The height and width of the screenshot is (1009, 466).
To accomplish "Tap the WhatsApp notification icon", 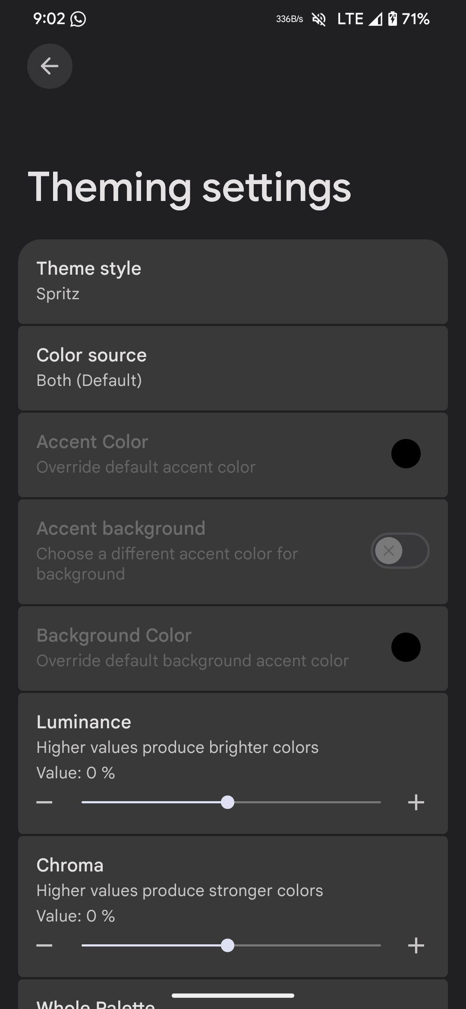I will (78, 19).
